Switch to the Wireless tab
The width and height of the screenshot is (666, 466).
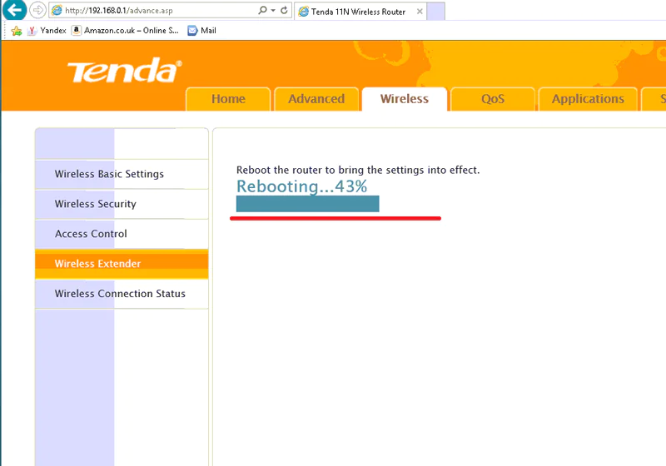click(x=405, y=99)
